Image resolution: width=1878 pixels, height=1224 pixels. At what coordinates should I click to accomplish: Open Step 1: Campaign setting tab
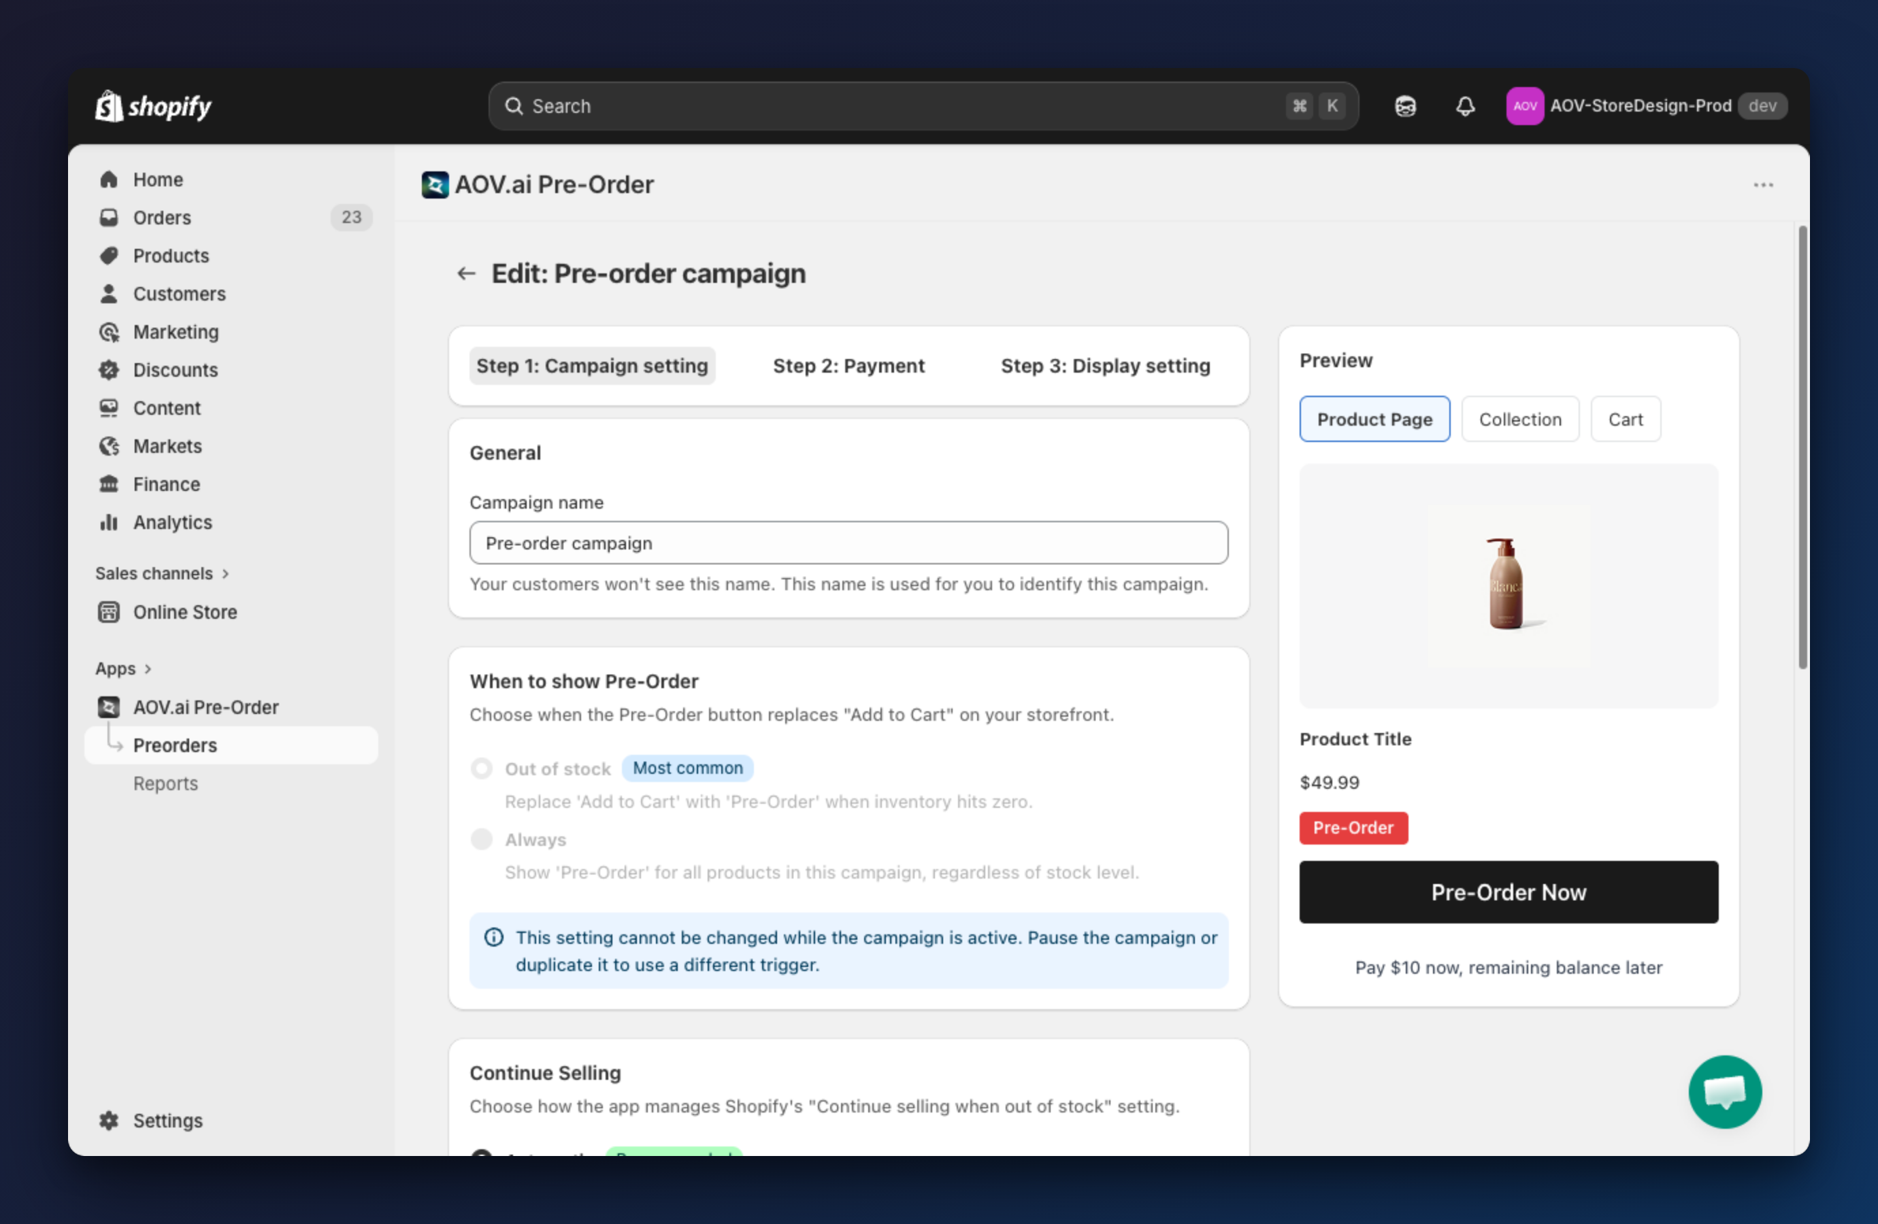pyautogui.click(x=592, y=366)
